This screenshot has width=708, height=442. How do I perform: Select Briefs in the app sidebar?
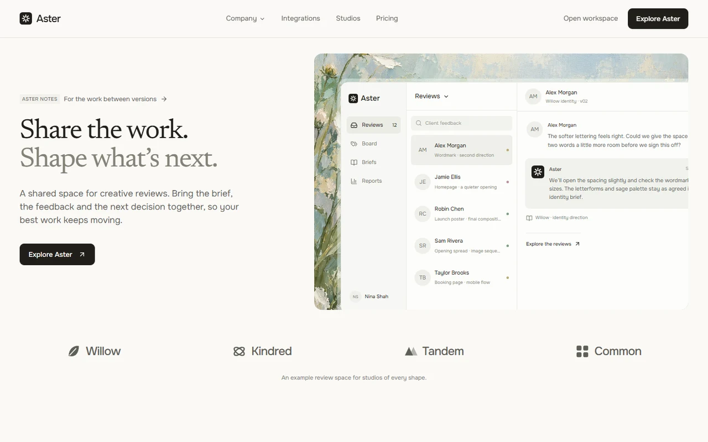tap(374, 162)
